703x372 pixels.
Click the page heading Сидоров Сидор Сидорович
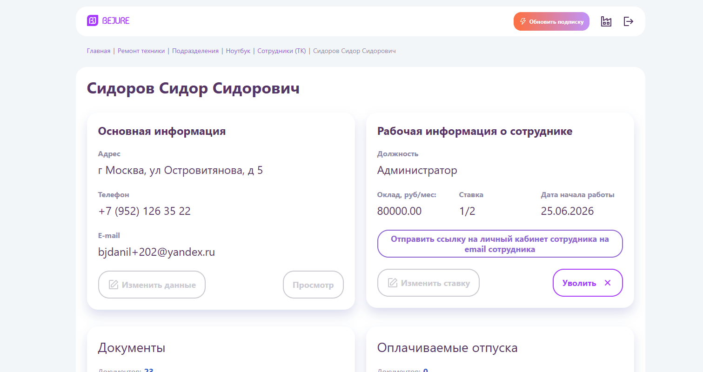click(193, 88)
